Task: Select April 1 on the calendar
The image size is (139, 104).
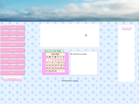Action: point(53,60)
